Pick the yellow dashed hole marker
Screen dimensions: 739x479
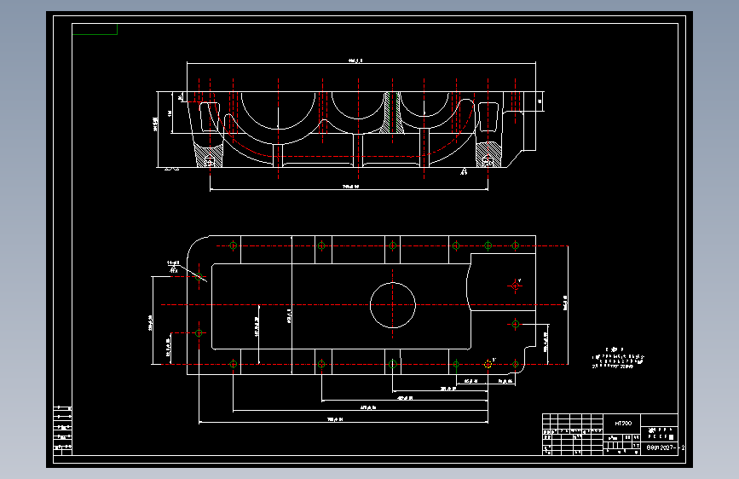click(488, 364)
